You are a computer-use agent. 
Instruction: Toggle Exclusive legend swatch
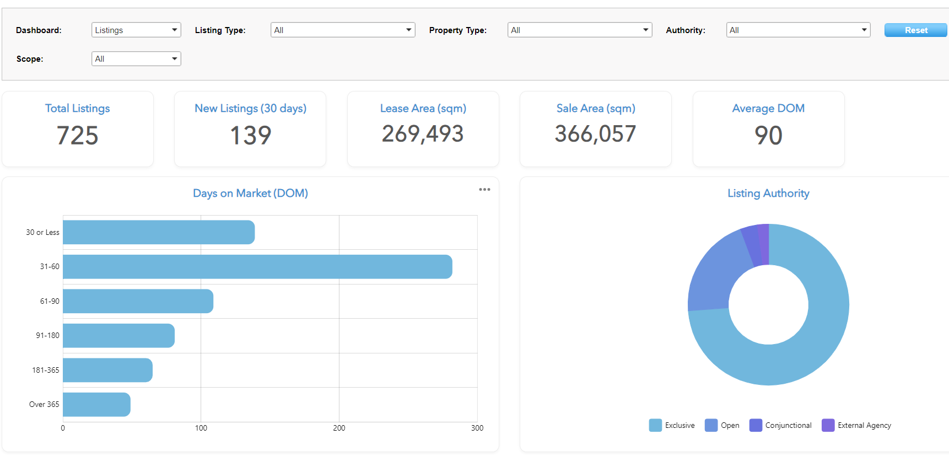[655, 425]
